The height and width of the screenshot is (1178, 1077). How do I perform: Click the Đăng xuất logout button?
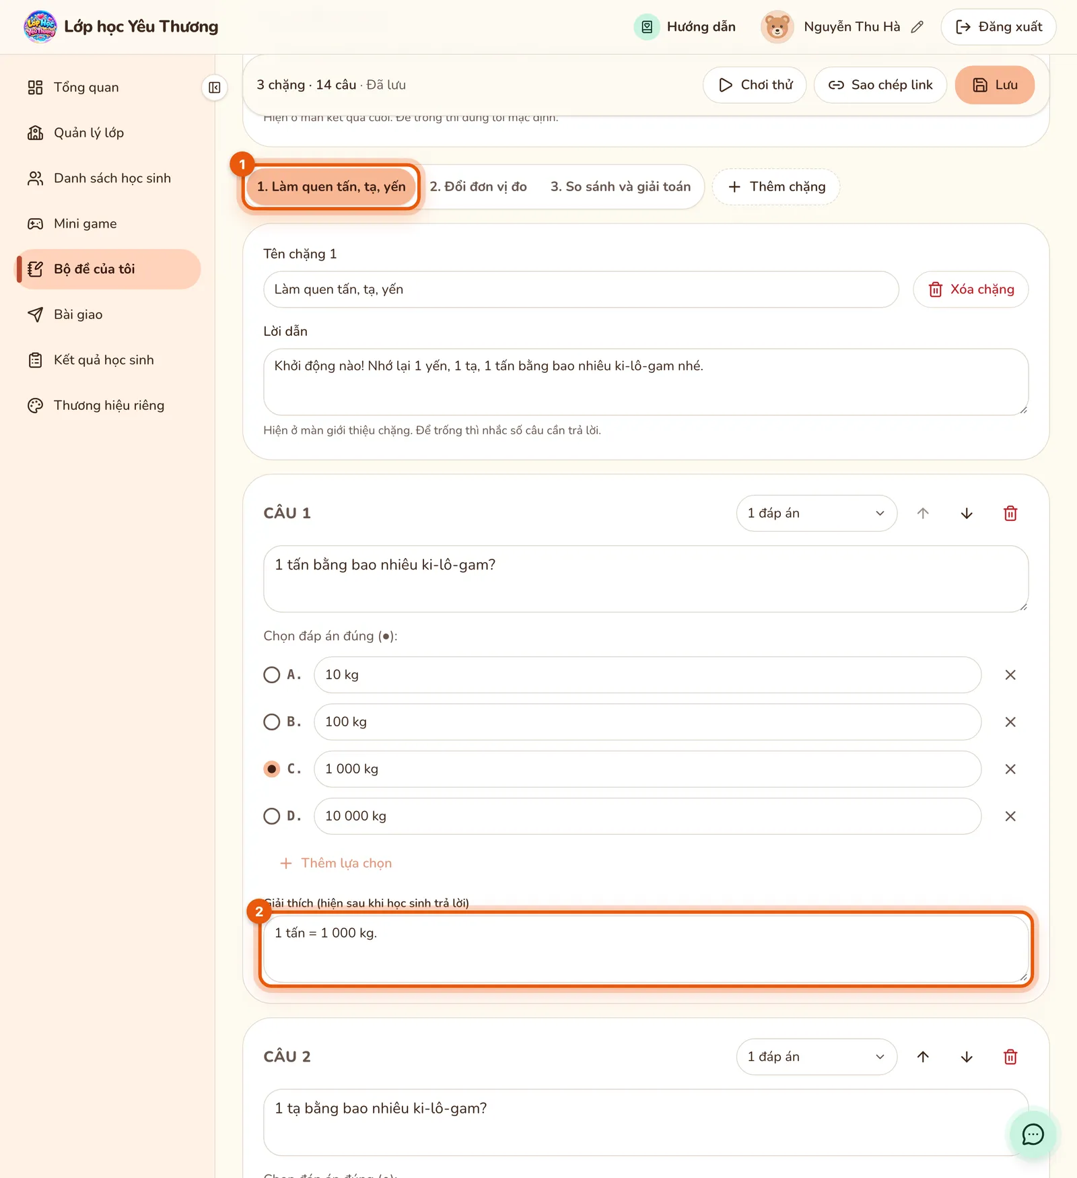click(x=998, y=27)
